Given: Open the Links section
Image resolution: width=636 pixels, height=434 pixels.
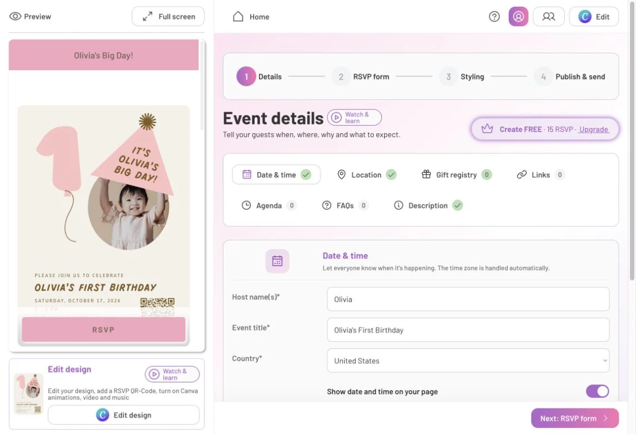Looking at the screenshot, I should [540, 174].
